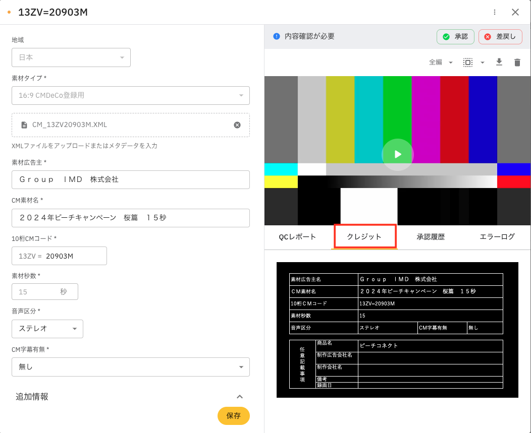Open the CM字幕有無 dropdown
This screenshot has width=531, height=433.
[130, 367]
